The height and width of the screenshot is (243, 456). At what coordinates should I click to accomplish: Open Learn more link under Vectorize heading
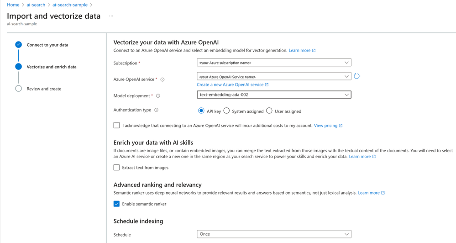click(x=302, y=50)
